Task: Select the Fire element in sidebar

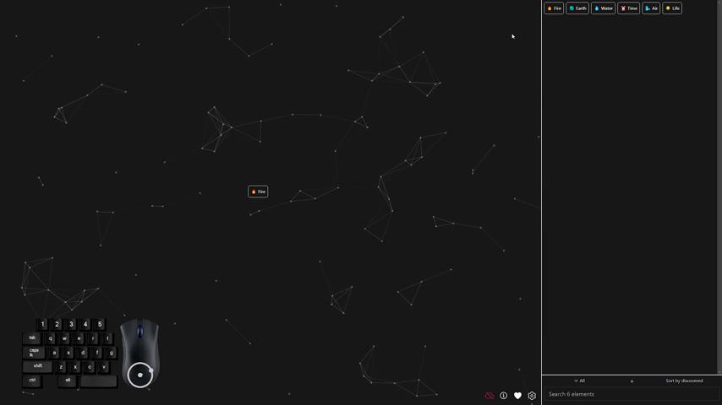Action: tap(554, 8)
